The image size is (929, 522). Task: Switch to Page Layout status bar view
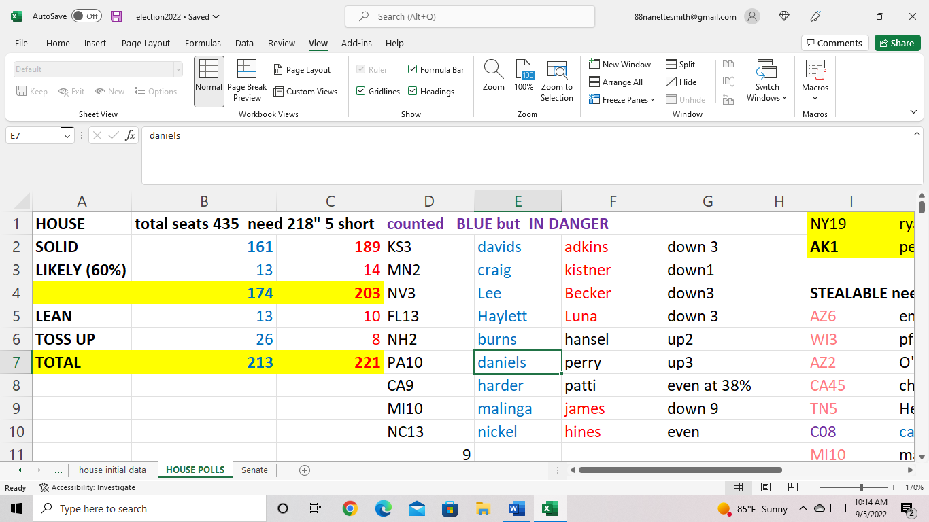[x=765, y=487]
